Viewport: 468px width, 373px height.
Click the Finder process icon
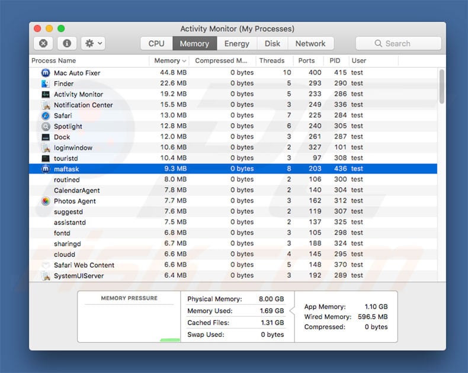coord(46,83)
